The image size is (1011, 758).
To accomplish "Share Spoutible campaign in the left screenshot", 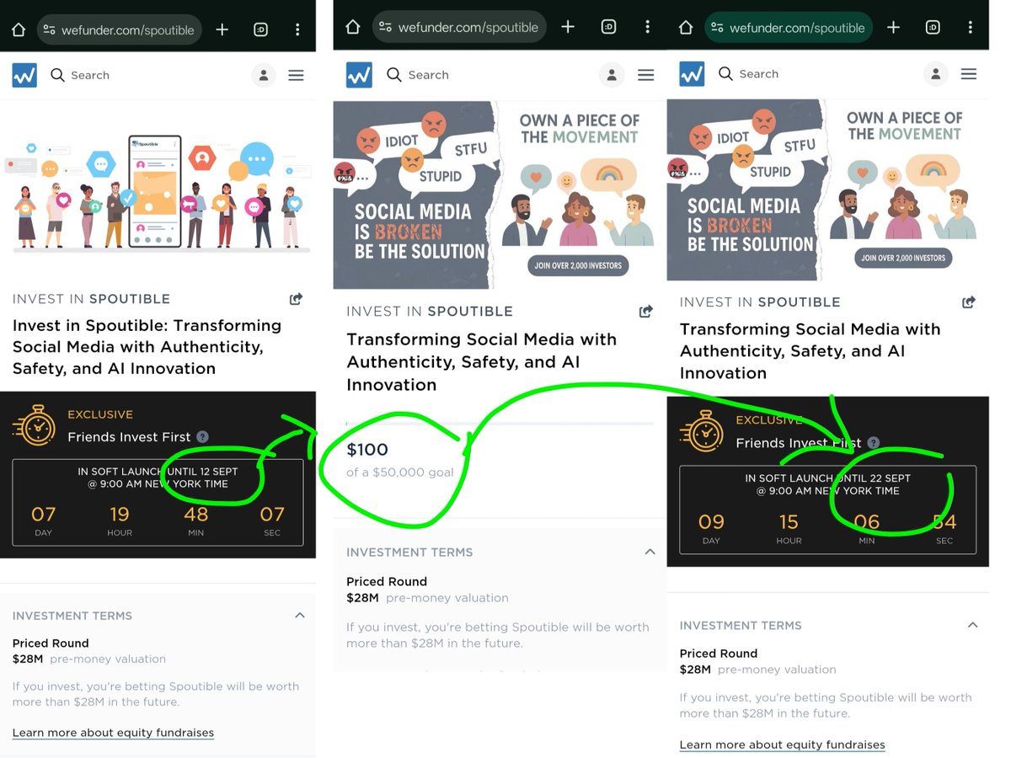I will click(296, 299).
